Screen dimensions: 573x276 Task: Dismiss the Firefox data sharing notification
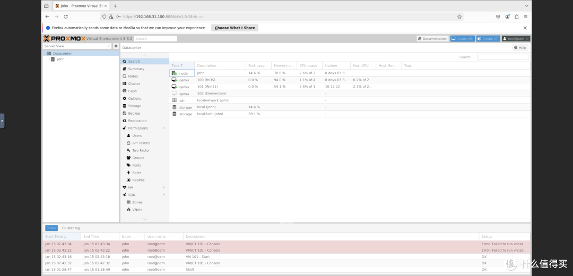point(525,28)
